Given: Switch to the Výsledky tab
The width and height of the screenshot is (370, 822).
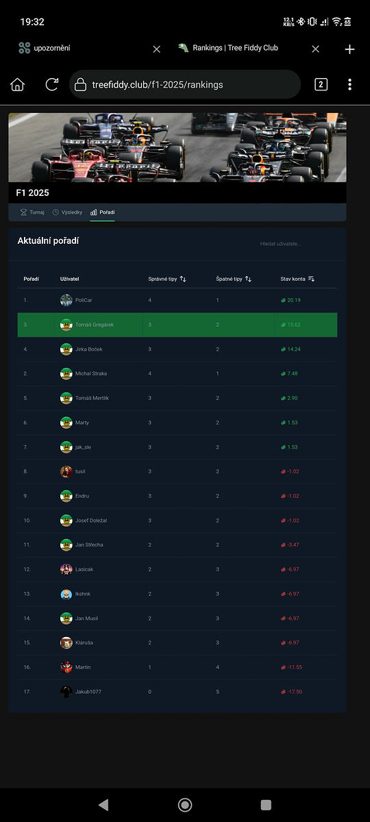Looking at the screenshot, I should pyautogui.click(x=67, y=212).
